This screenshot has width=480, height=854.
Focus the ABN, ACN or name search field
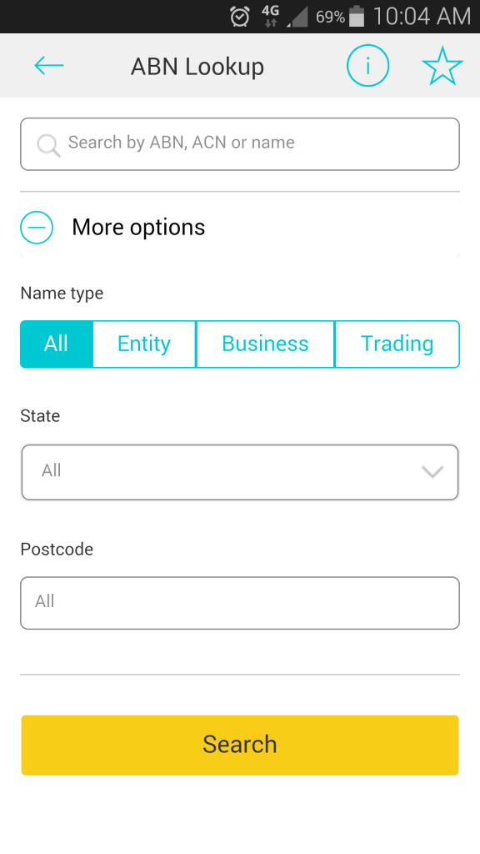(x=240, y=144)
